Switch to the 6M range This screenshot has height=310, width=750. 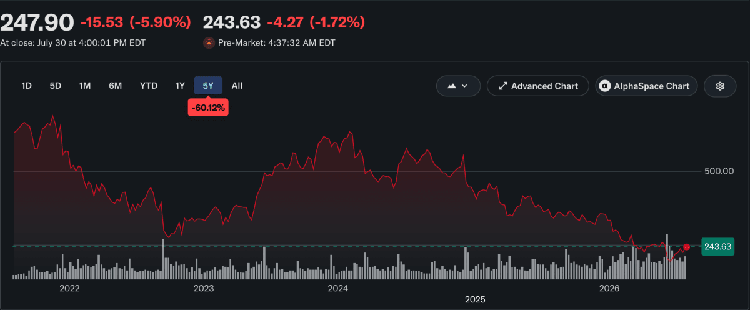pos(115,86)
